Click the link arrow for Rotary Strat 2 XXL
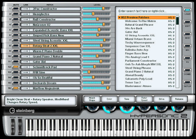The width and height of the screenshot is (196, 139). point(25,46)
